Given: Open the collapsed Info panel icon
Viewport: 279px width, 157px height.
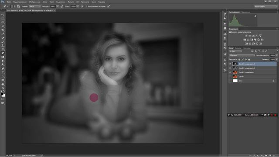Looking at the screenshot, I should coord(225,28).
